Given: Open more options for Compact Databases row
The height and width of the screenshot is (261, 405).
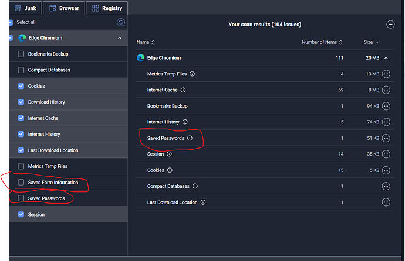Looking at the screenshot, I should pos(386,186).
